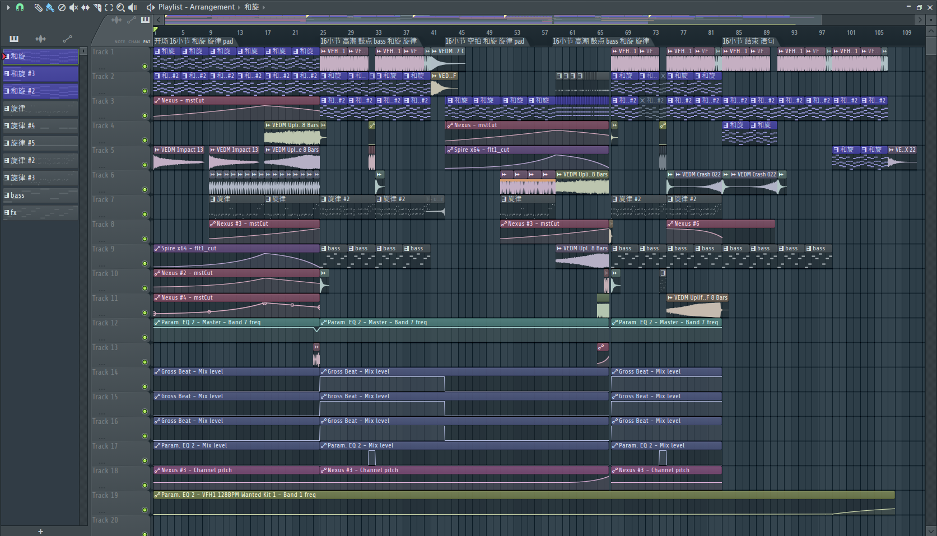
Task: Select the Slip edit tool
Action: tap(85, 7)
